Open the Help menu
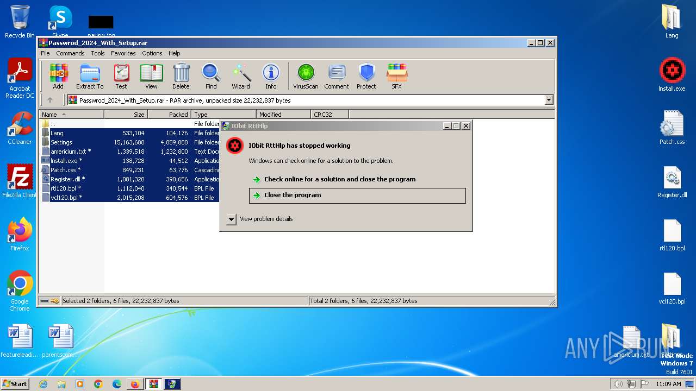The width and height of the screenshot is (696, 391). (x=174, y=53)
